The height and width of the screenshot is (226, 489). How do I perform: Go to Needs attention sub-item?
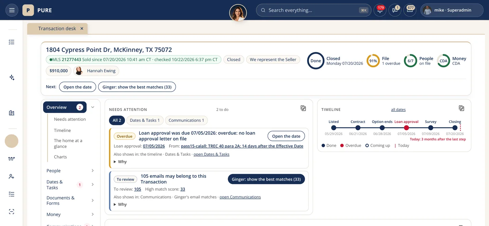coord(70,119)
